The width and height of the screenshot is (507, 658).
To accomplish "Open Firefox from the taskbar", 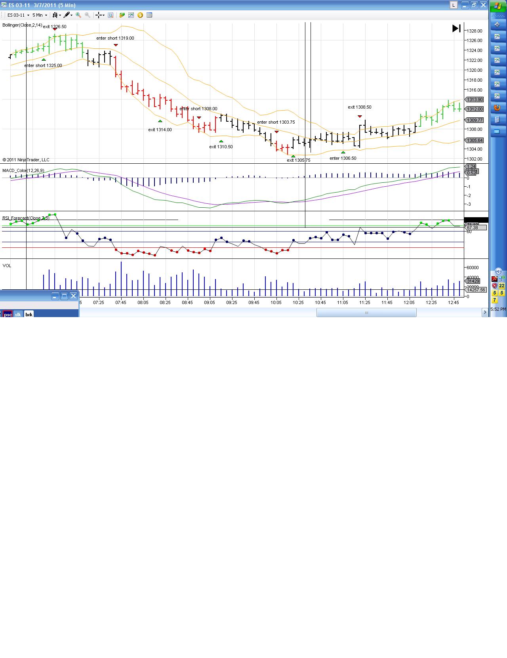I will (498, 108).
